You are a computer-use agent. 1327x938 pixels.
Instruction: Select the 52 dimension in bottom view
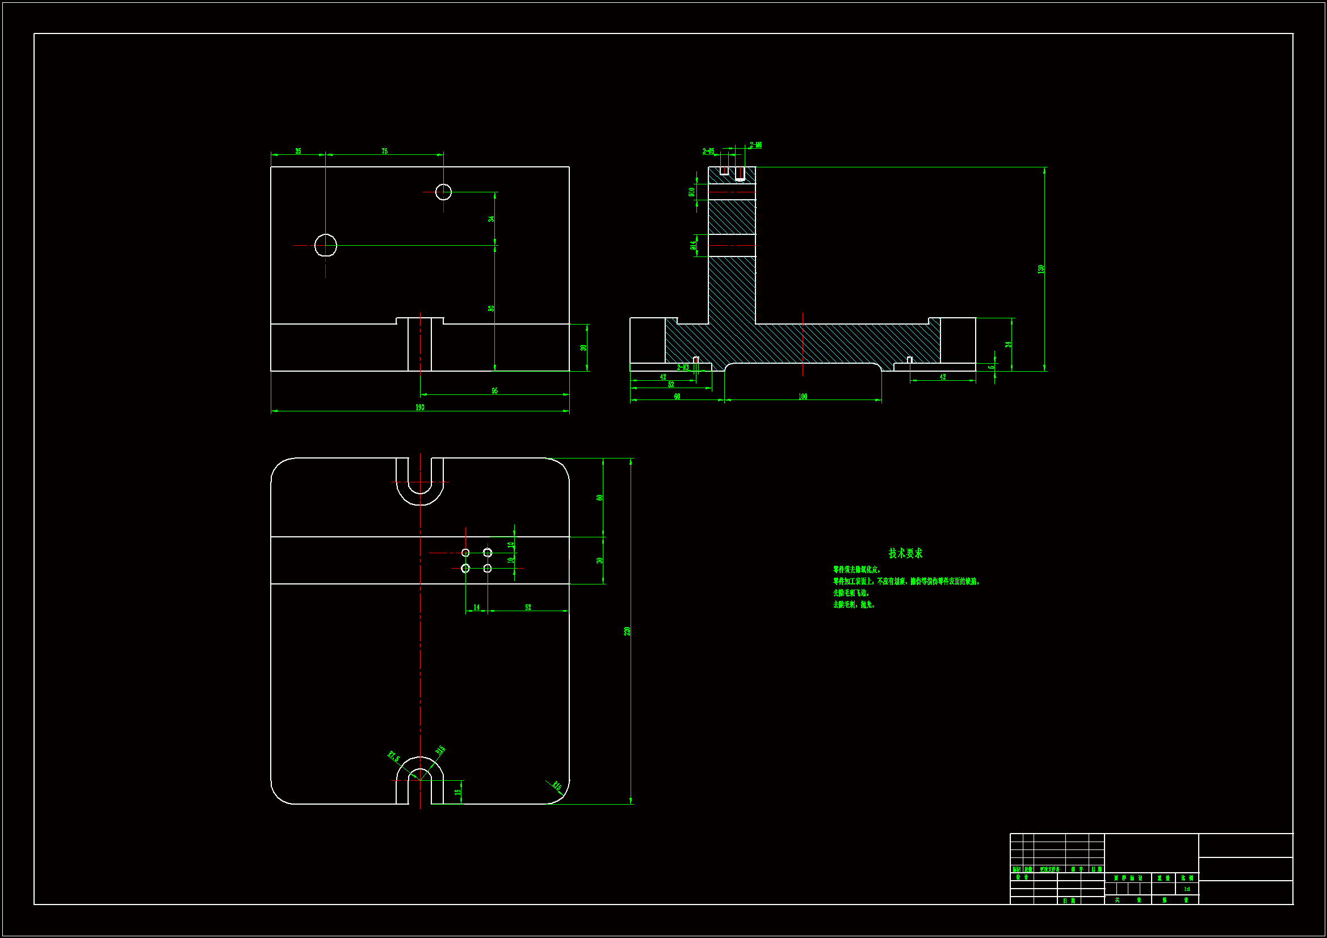(x=528, y=607)
